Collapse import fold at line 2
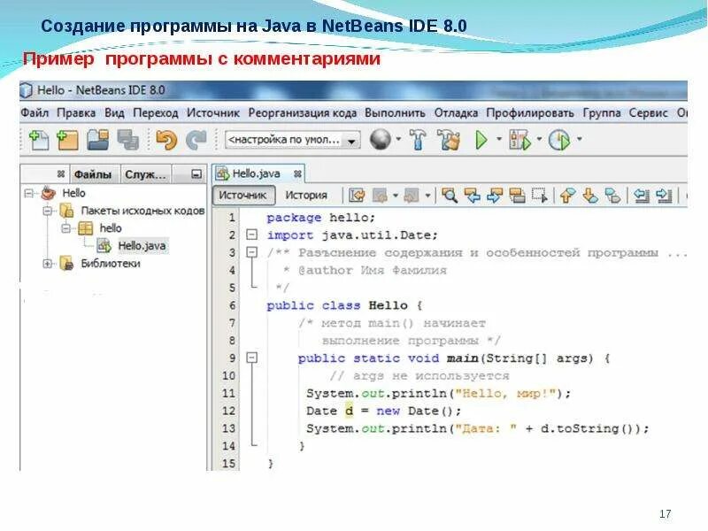Viewport: 708px width, 531px height. click(x=251, y=235)
